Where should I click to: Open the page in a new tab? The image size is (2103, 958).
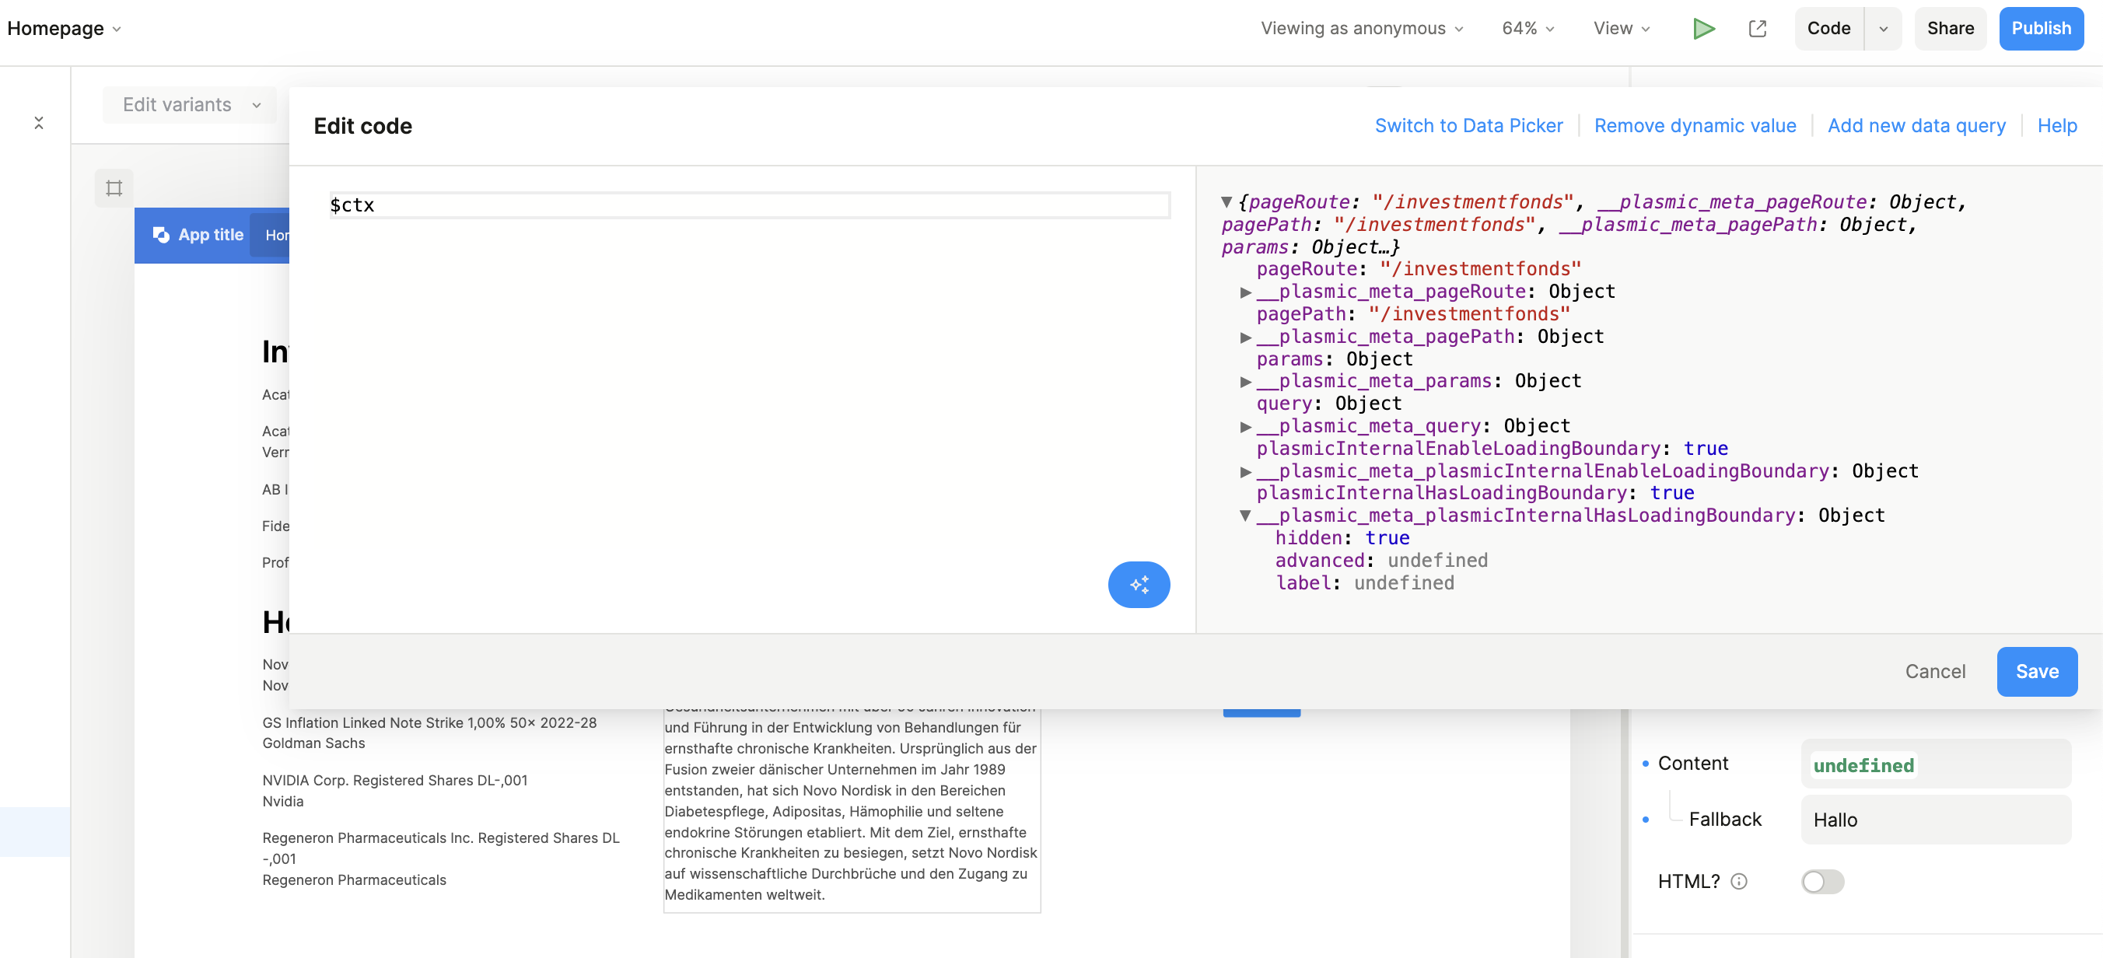(1757, 29)
